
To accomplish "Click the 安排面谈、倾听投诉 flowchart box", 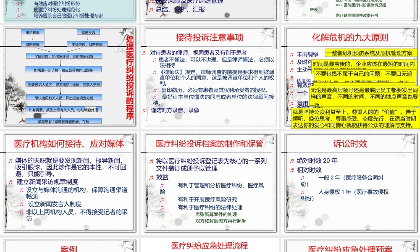I will tap(87, 44).
